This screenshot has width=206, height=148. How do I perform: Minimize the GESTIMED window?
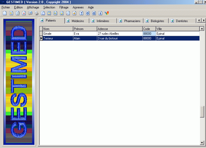(196, 2)
